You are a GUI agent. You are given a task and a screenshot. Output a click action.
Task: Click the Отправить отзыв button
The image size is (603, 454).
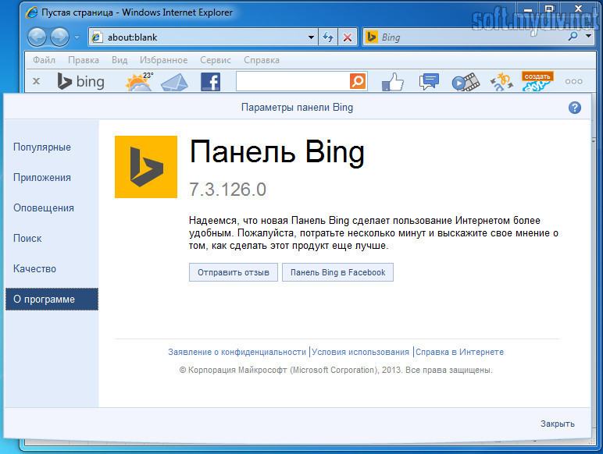click(234, 272)
